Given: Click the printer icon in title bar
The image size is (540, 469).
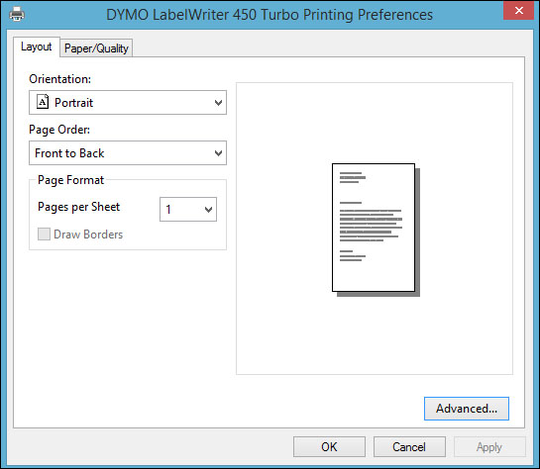Looking at the screenshot, I should [17, 15].
